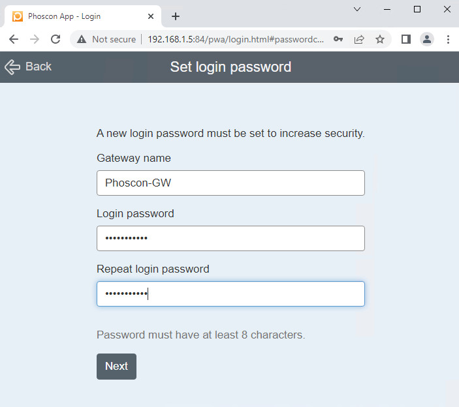Toggle the browser side panel icon
459x407 pixels.
point(405,39)
